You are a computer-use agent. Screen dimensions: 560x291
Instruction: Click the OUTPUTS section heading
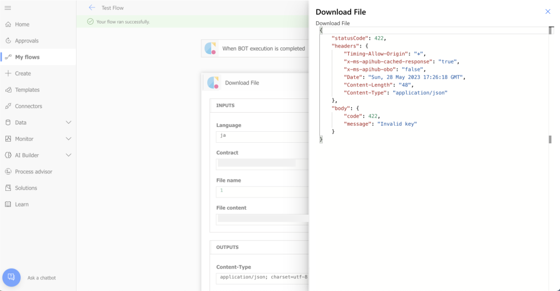point(227,247)
